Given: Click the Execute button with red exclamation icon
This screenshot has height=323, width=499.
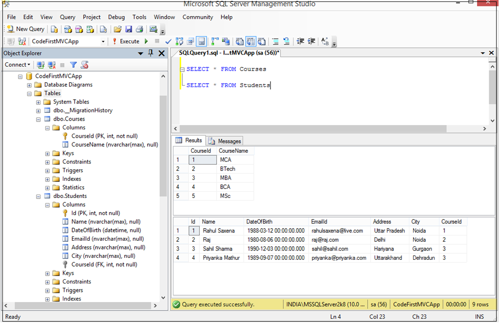Looking at the screenshot, I should click(126, 41).
